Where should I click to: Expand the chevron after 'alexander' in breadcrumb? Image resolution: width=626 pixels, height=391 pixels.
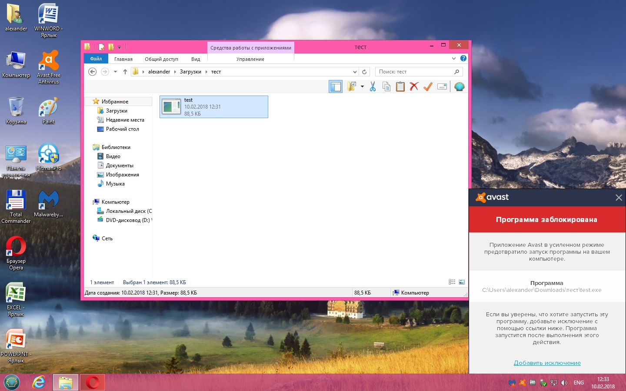point(175,72)
